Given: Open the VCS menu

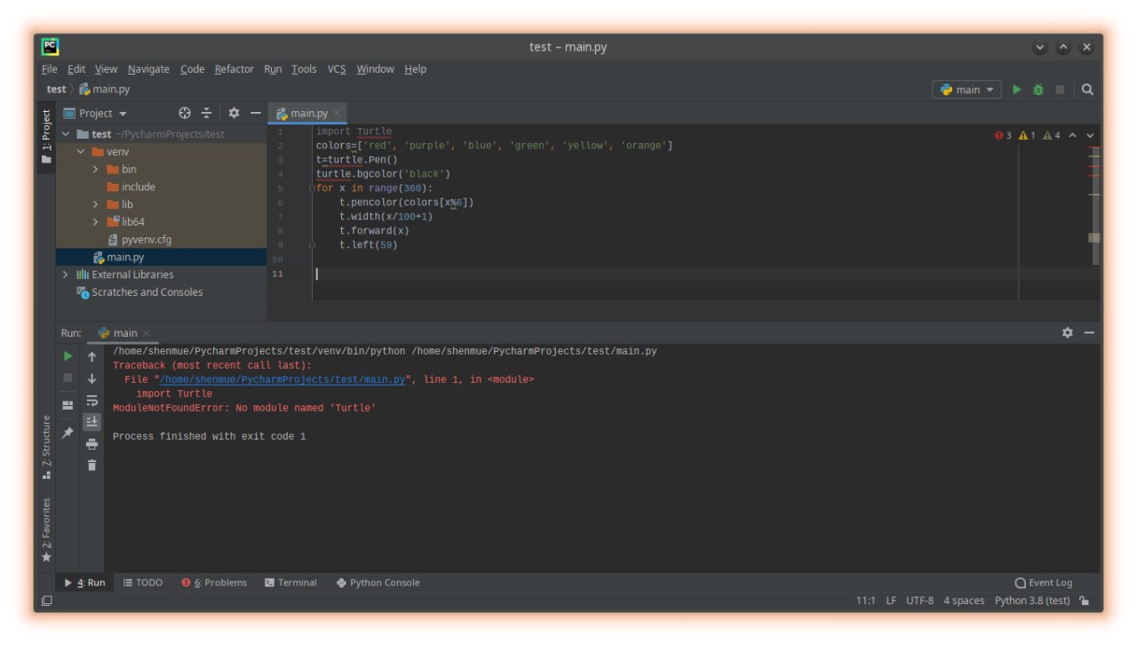Looking at the screenshot, I should click(x=337, y=69).
